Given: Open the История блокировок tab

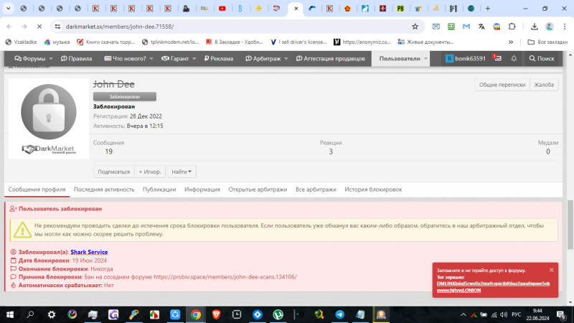Looking at the screenshot, I should 373,189.
